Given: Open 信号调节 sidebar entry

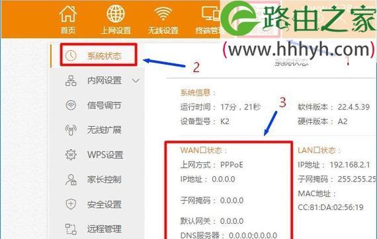Looking at the screenshot, I should click(x=105, y=106).
